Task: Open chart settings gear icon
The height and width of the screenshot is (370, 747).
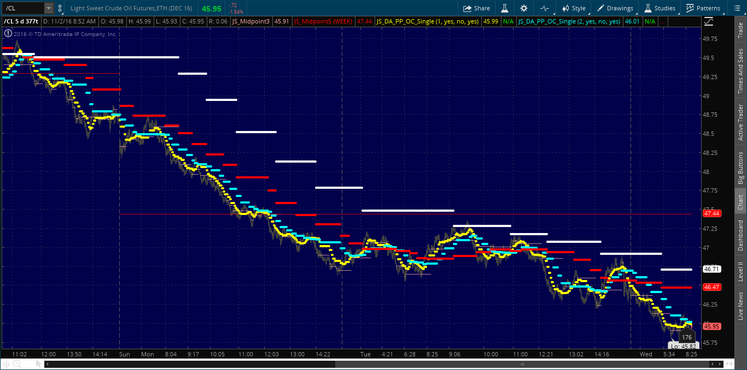Action: [x=524, y=8]
